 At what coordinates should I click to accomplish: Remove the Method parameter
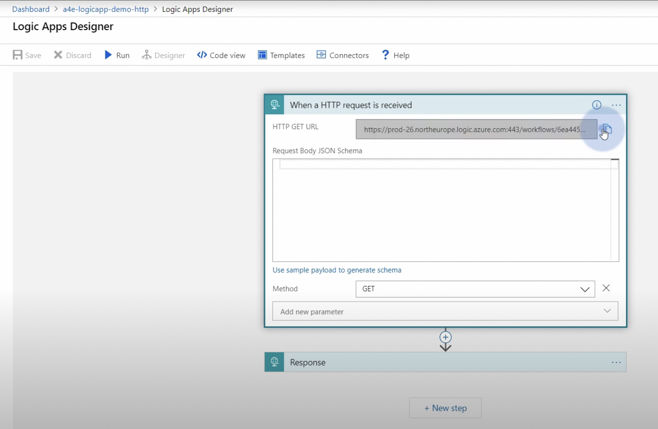[x=606, y=288]
